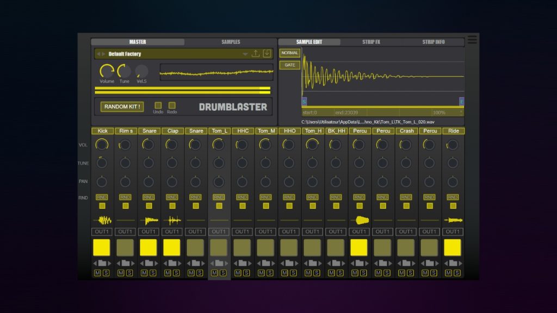The height and width of the screenshot is (313, 557).
Task: Solo the Kick strip
Action: pos(106,273)
